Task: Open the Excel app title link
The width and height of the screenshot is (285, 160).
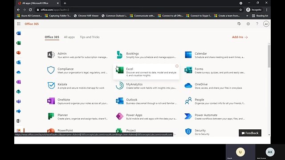Action: coord(130,69)
